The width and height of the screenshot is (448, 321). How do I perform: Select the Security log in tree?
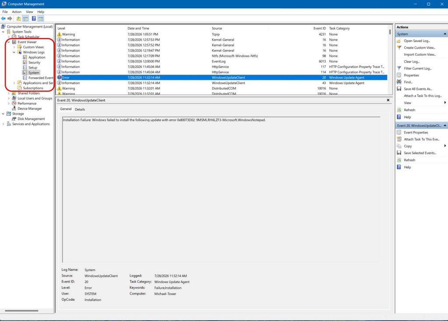click(x=34, y=63)
